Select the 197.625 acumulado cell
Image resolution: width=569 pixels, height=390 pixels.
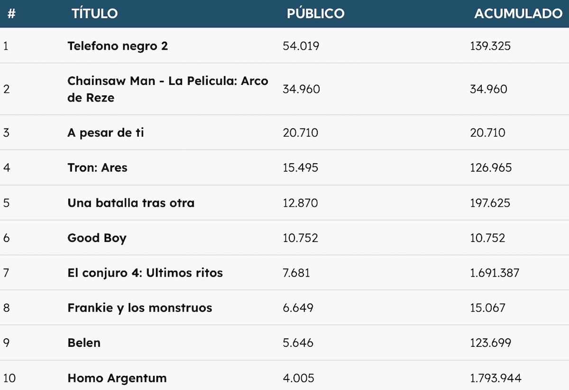(x=490, y=203)
